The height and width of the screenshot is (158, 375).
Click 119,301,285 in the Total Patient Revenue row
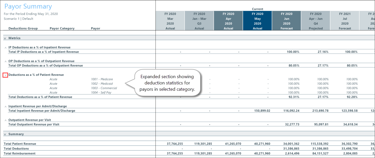pos(203,144)
